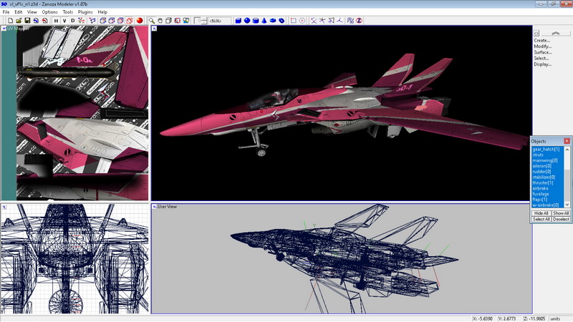
Task: Click the scattered points toolbar icon
Action: [350, 21]
